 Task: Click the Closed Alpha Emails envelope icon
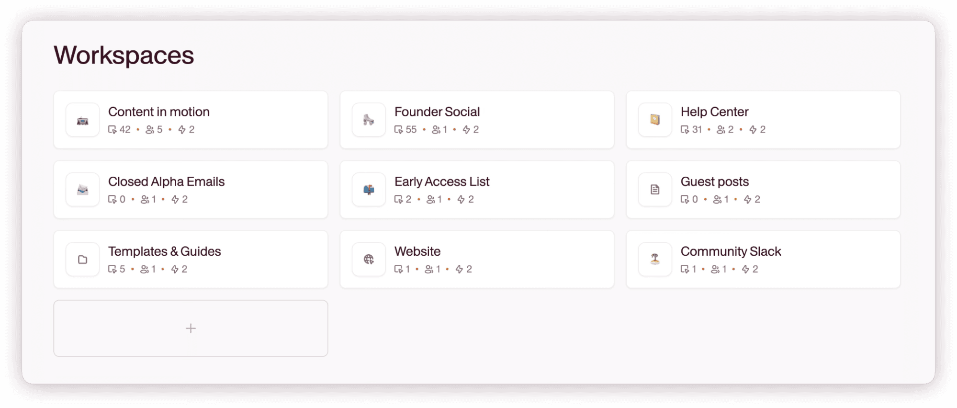pos(82,190)
